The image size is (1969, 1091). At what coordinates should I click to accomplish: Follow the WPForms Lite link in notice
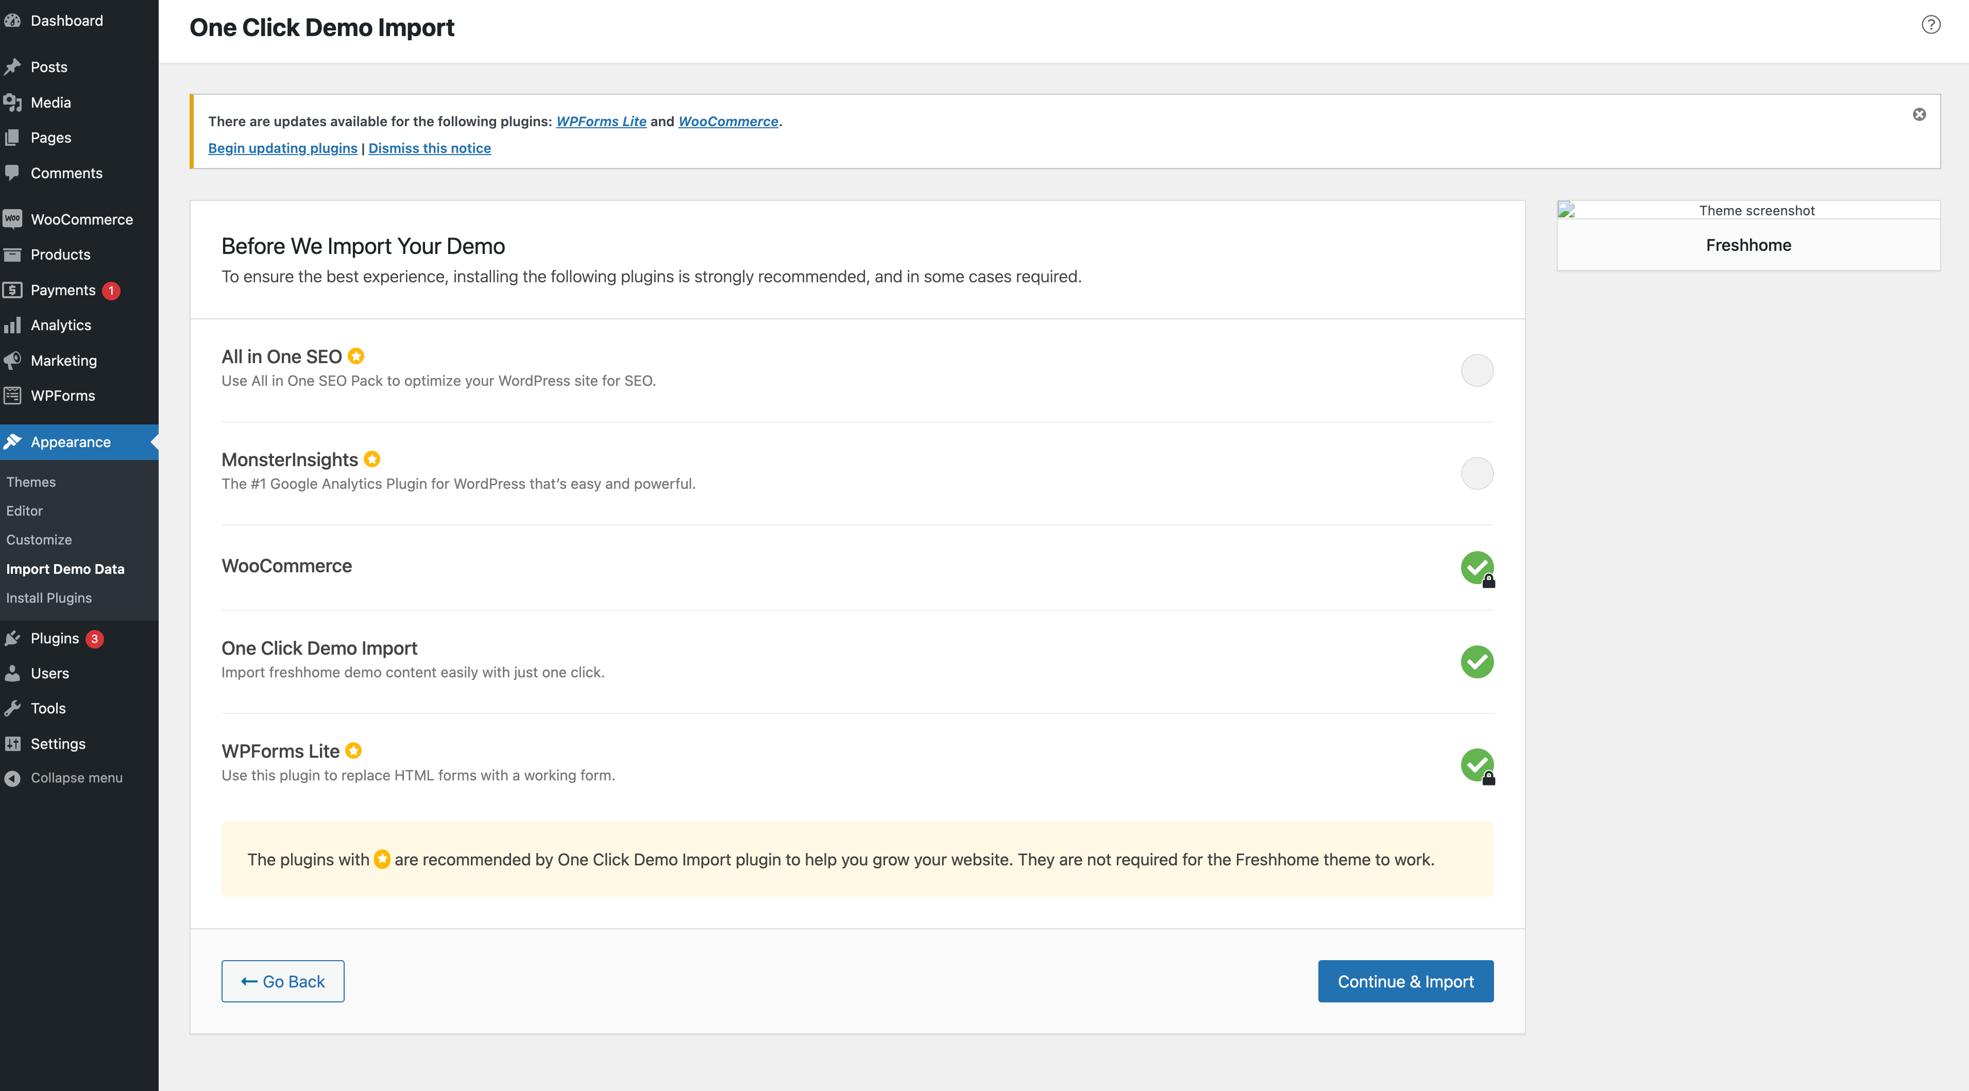(x=601, y=122)
